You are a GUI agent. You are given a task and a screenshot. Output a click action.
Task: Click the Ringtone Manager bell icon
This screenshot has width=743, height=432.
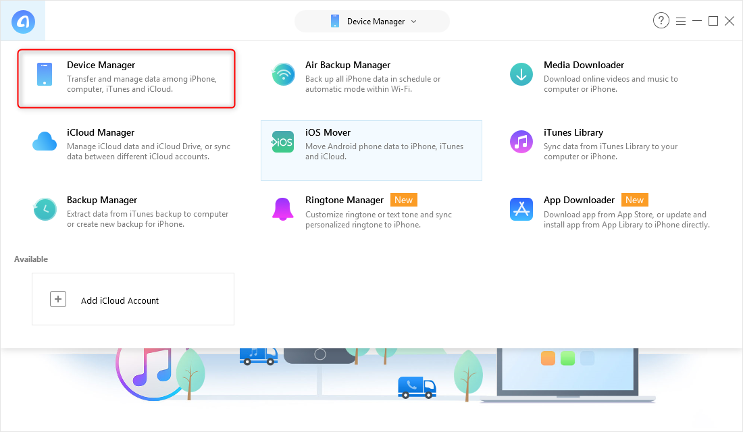coord(283,209)
